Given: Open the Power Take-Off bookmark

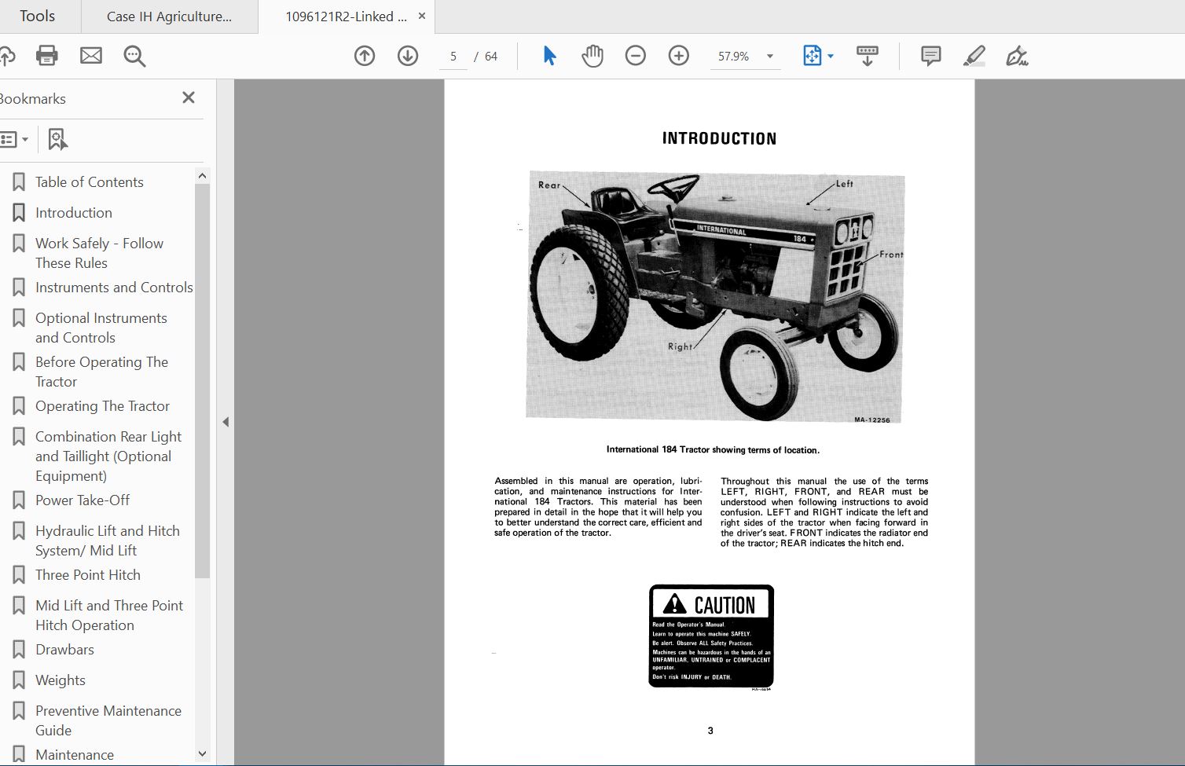Looking at the screenshot, I should point(83,500).
